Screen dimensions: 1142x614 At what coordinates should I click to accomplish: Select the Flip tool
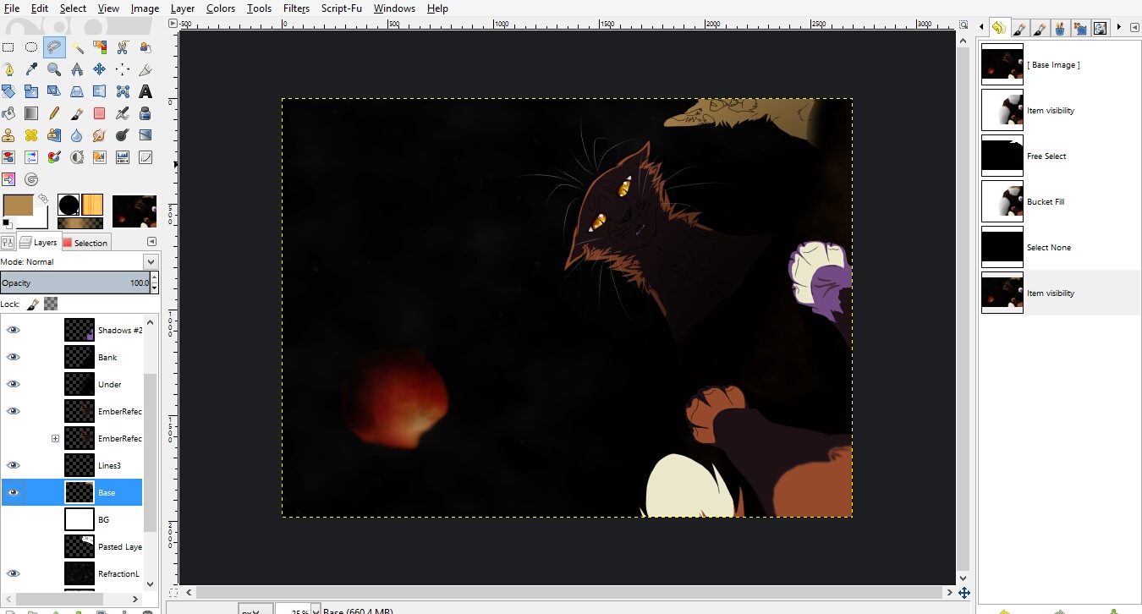pyautogui.click(x=100, y=91)
